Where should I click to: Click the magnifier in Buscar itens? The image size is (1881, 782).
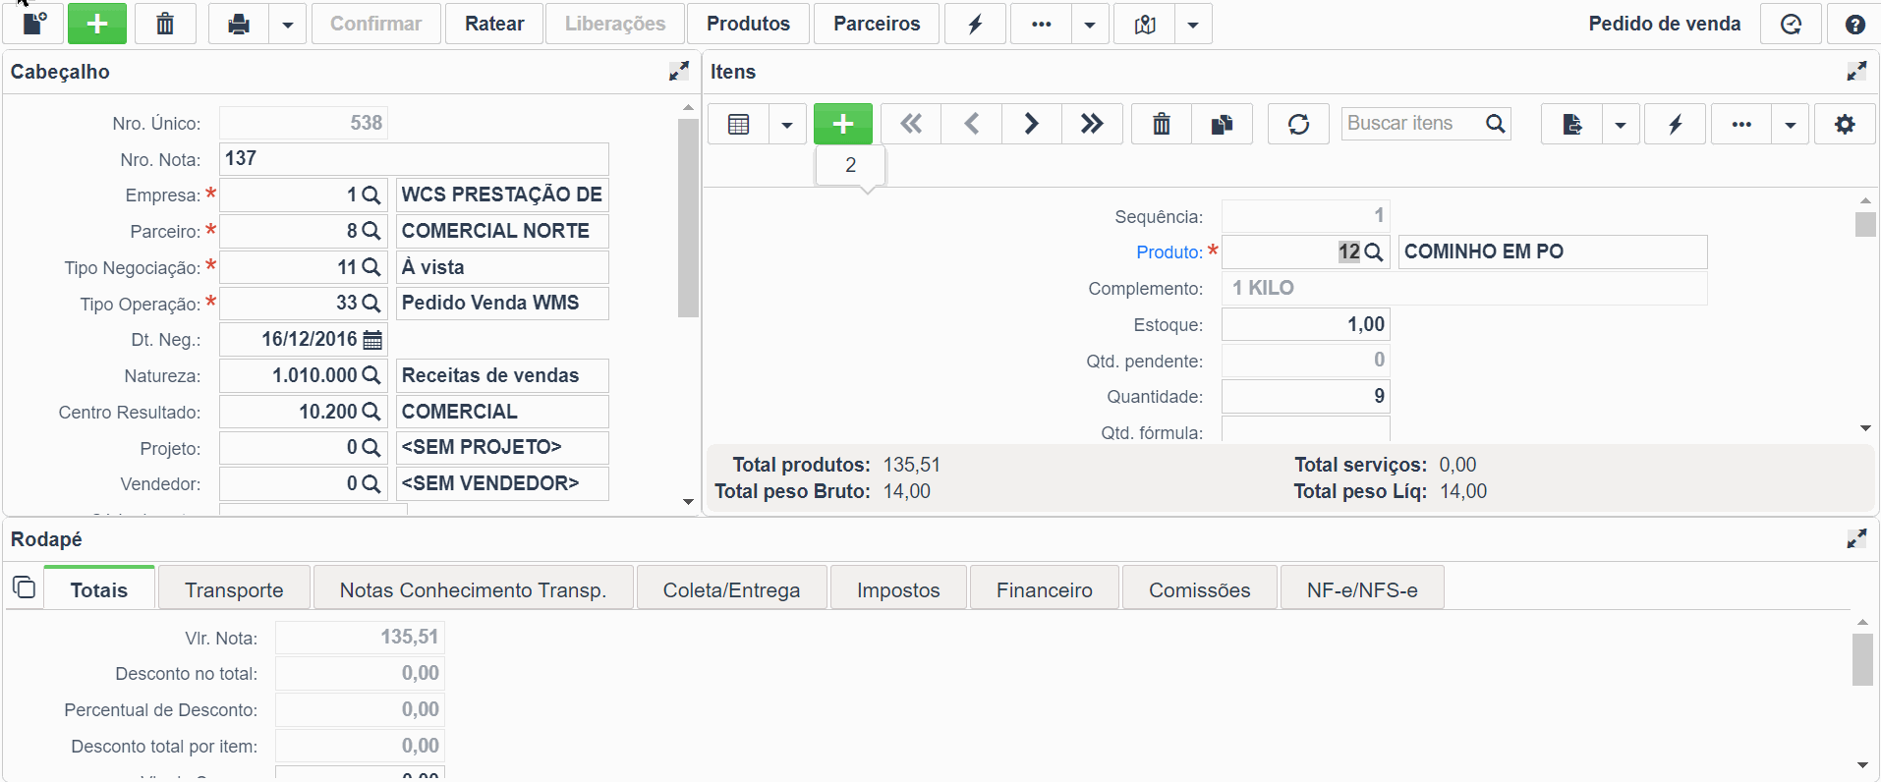click(1495, 124)
